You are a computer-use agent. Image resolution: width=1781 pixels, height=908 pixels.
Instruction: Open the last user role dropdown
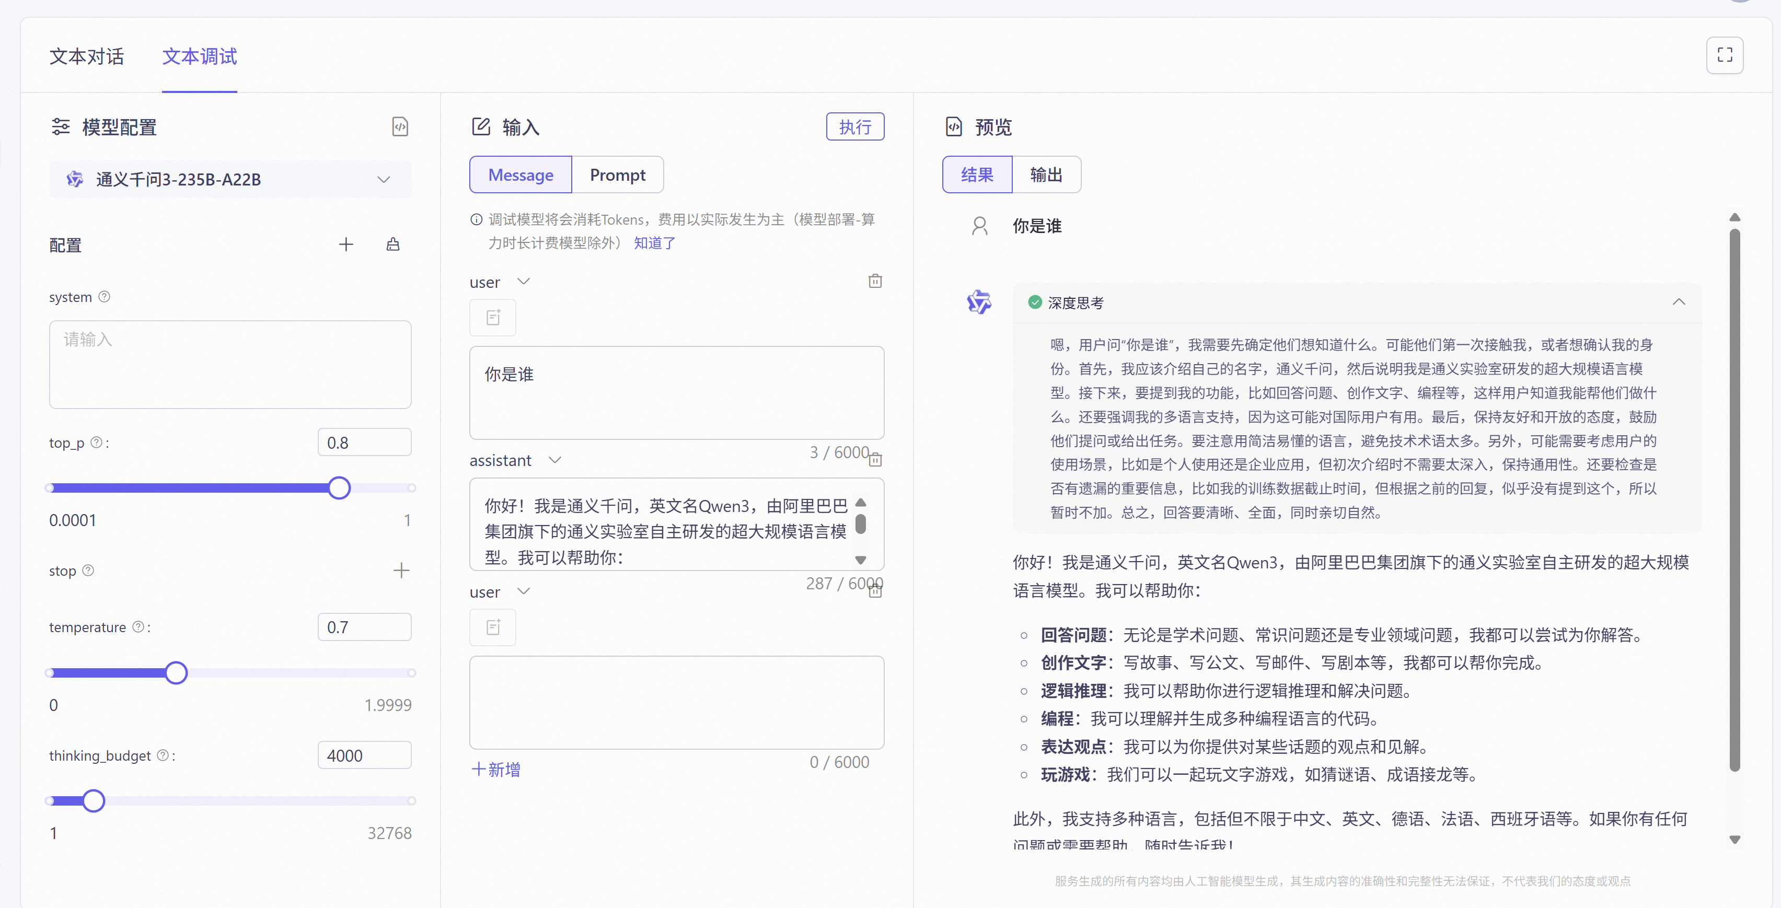click(x=523, y=591)
